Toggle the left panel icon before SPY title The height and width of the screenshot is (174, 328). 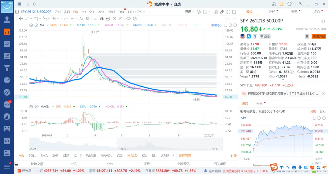pyautogui.click(x=17, y=12)
